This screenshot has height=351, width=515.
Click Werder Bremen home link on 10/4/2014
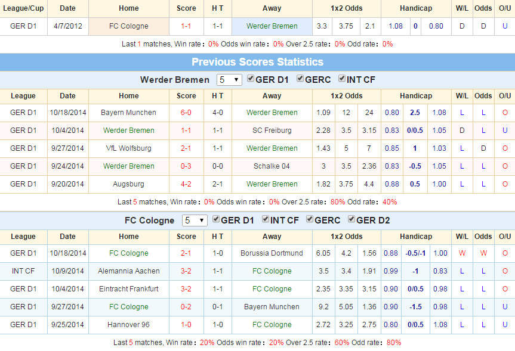point(129,131)
